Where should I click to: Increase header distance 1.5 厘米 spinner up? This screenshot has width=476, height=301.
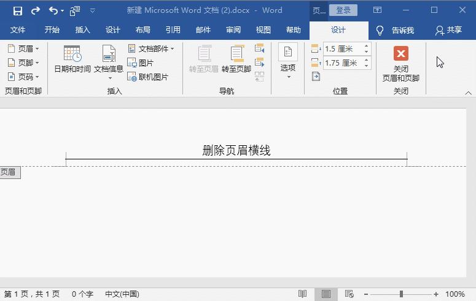tap(367, 46)
